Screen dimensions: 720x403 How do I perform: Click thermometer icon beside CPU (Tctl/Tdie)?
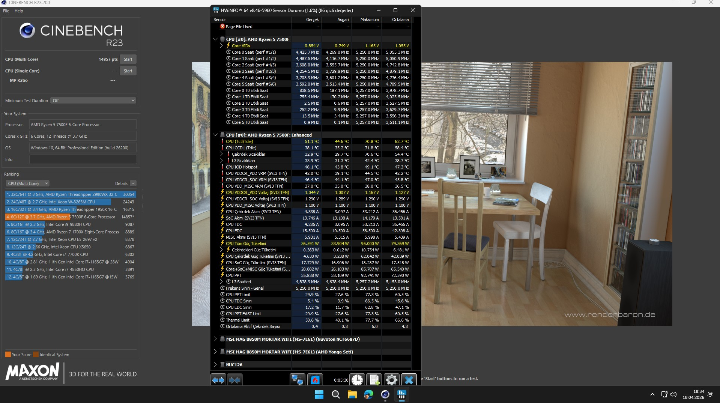coord(222,141)
